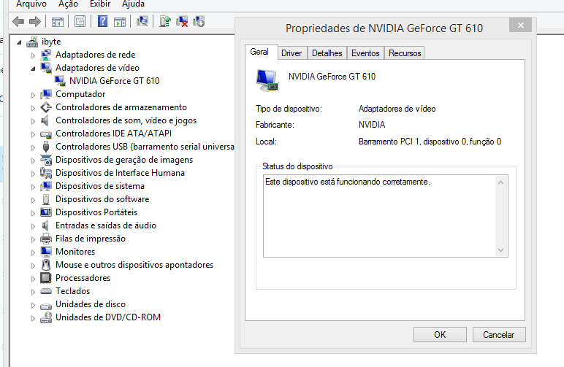Screen dimensions: 564x367
Task: Switch to the Recursos tab
Action: (x=405, y=53)
